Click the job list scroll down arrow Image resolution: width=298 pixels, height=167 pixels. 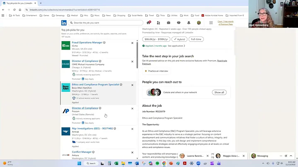pyautogui.click(x=137, y=158)
